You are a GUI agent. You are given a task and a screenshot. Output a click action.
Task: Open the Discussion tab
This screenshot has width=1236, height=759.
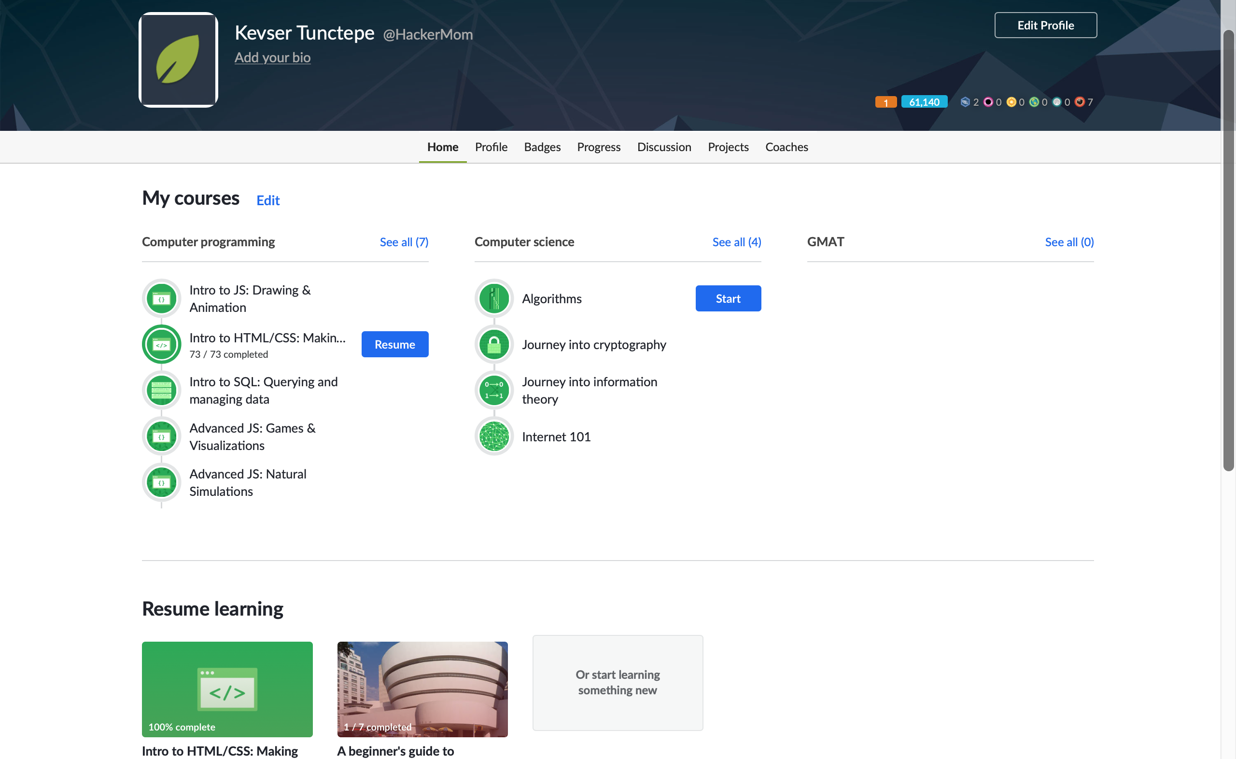(x=664, y=147)
